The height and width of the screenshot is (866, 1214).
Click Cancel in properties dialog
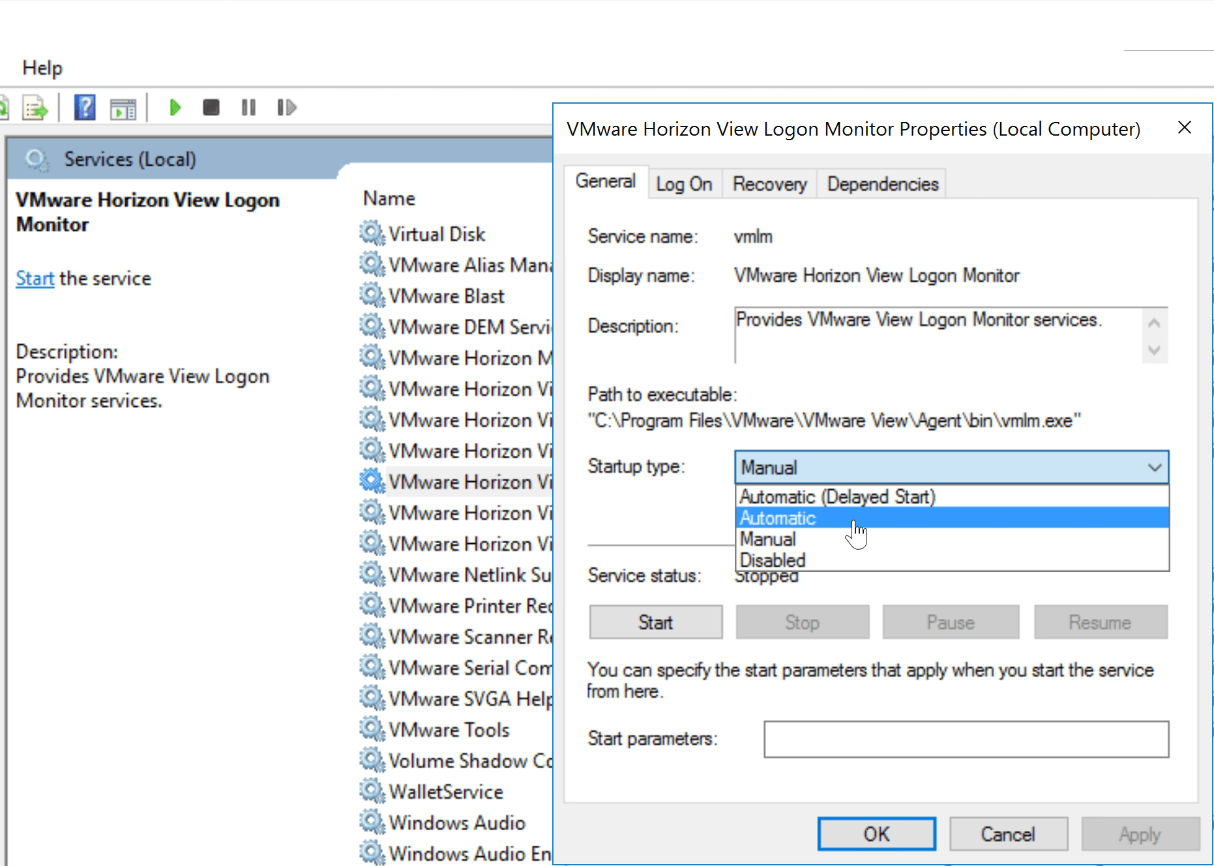point(1008,834)
